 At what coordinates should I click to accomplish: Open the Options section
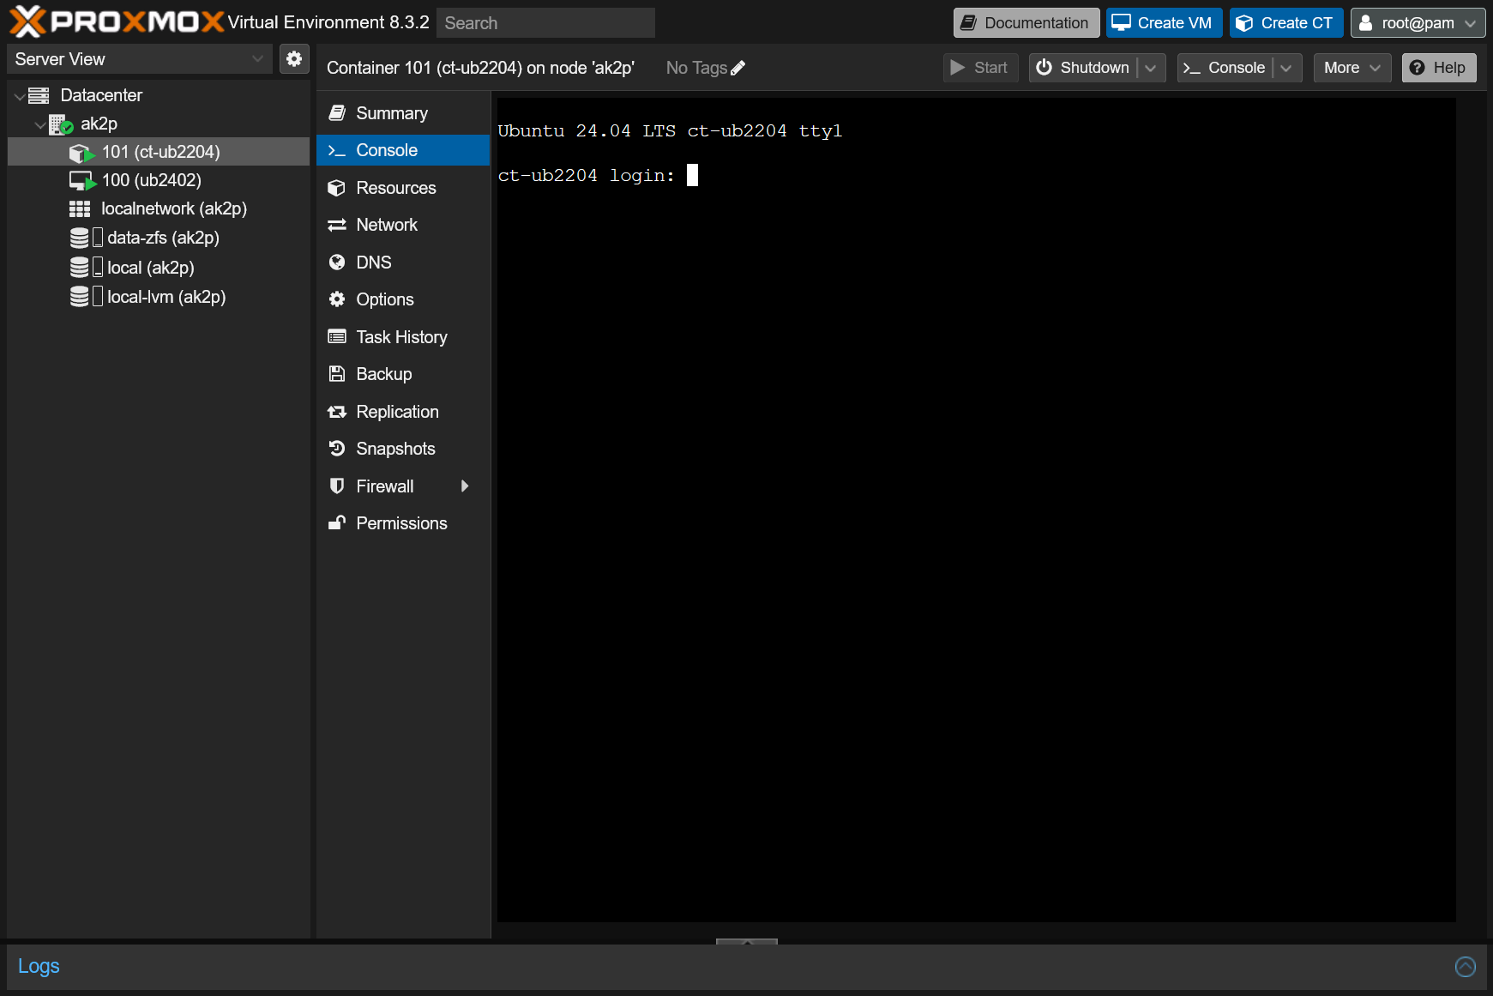click(403, 299)
